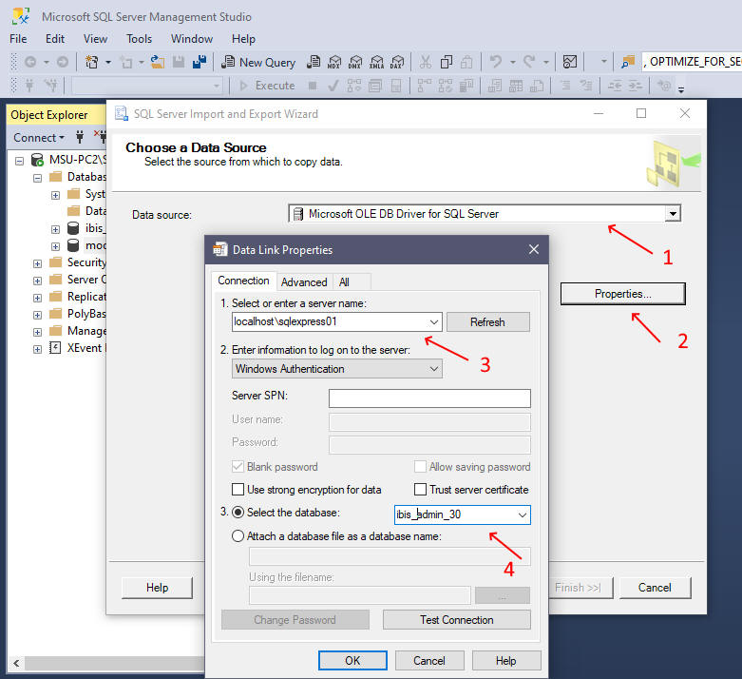Expand the Security node in Object Explorer

click(x=37, y=263)
